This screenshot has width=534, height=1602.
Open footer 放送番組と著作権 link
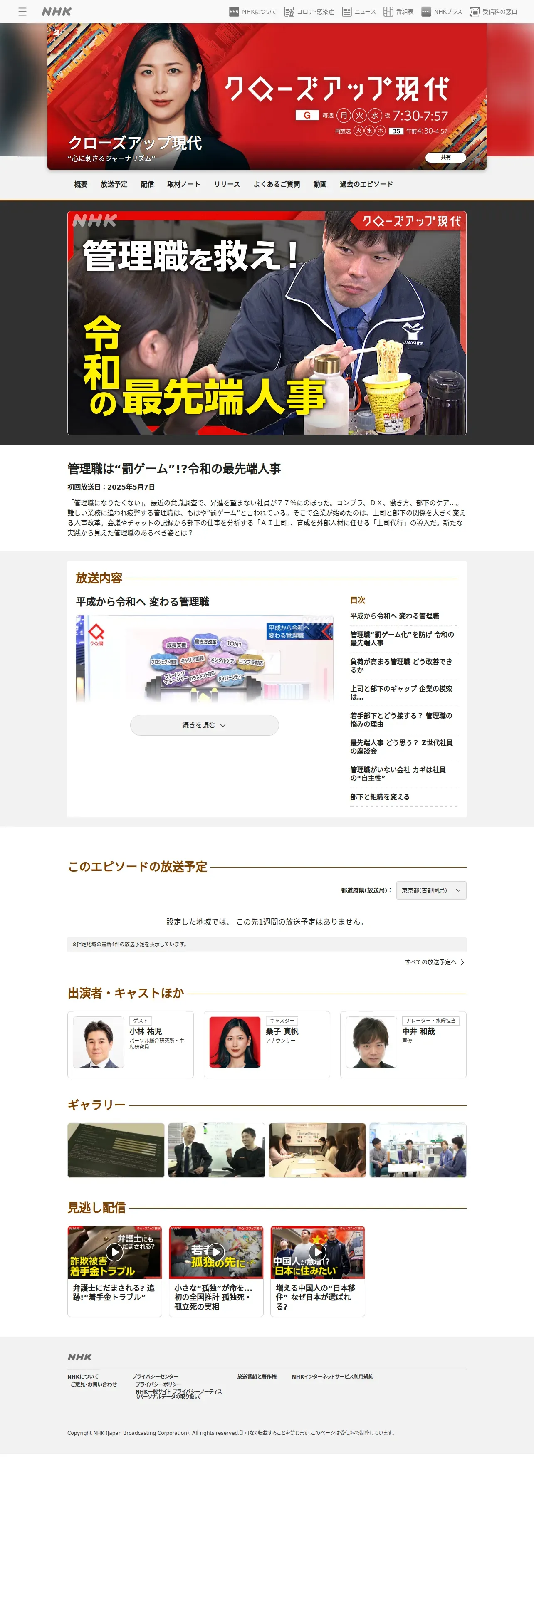(x=257, y=1377)
